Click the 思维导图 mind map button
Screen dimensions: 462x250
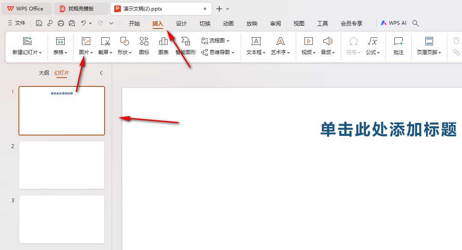218,52
